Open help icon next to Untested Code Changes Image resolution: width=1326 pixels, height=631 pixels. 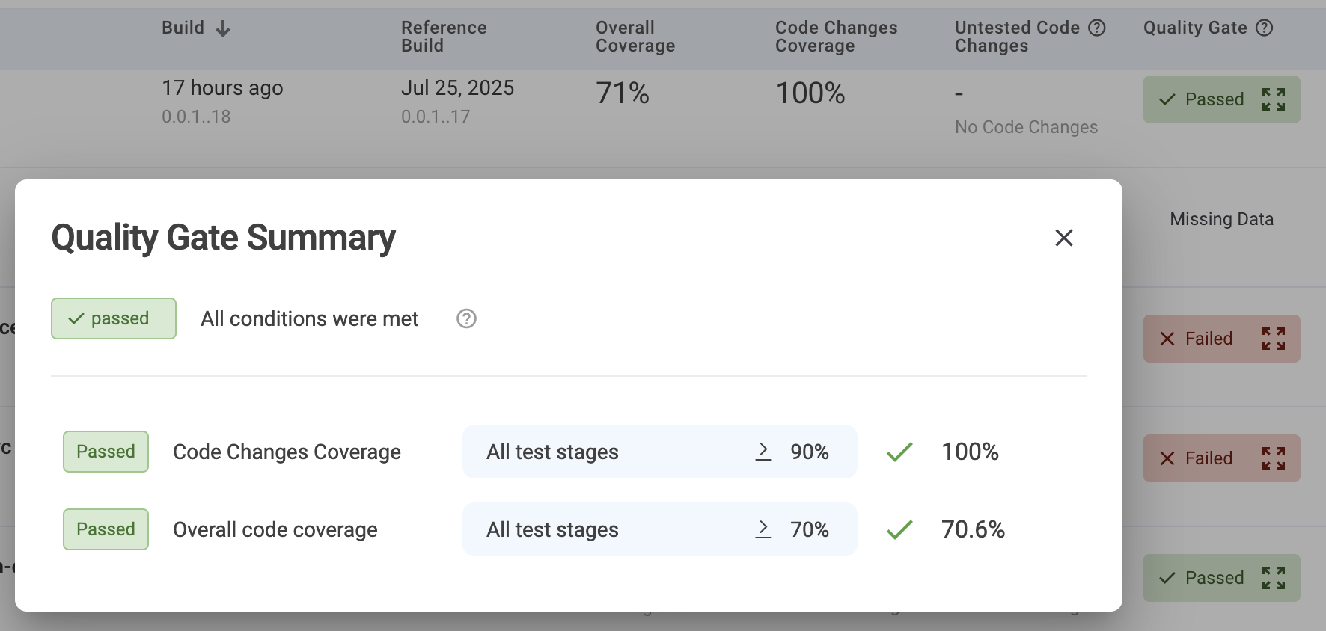1096,28
